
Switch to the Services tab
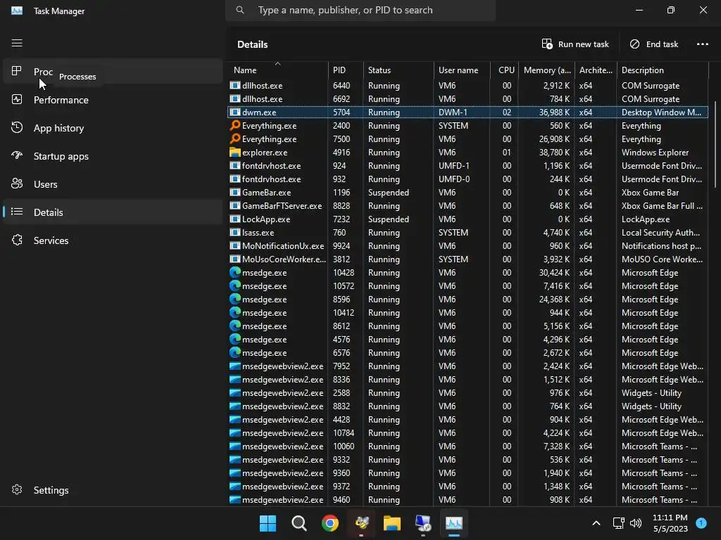[x=113, y=240]
